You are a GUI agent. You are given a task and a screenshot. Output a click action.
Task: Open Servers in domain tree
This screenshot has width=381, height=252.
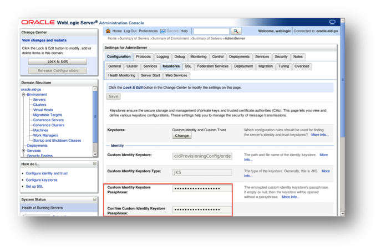(x=39, y=100)
